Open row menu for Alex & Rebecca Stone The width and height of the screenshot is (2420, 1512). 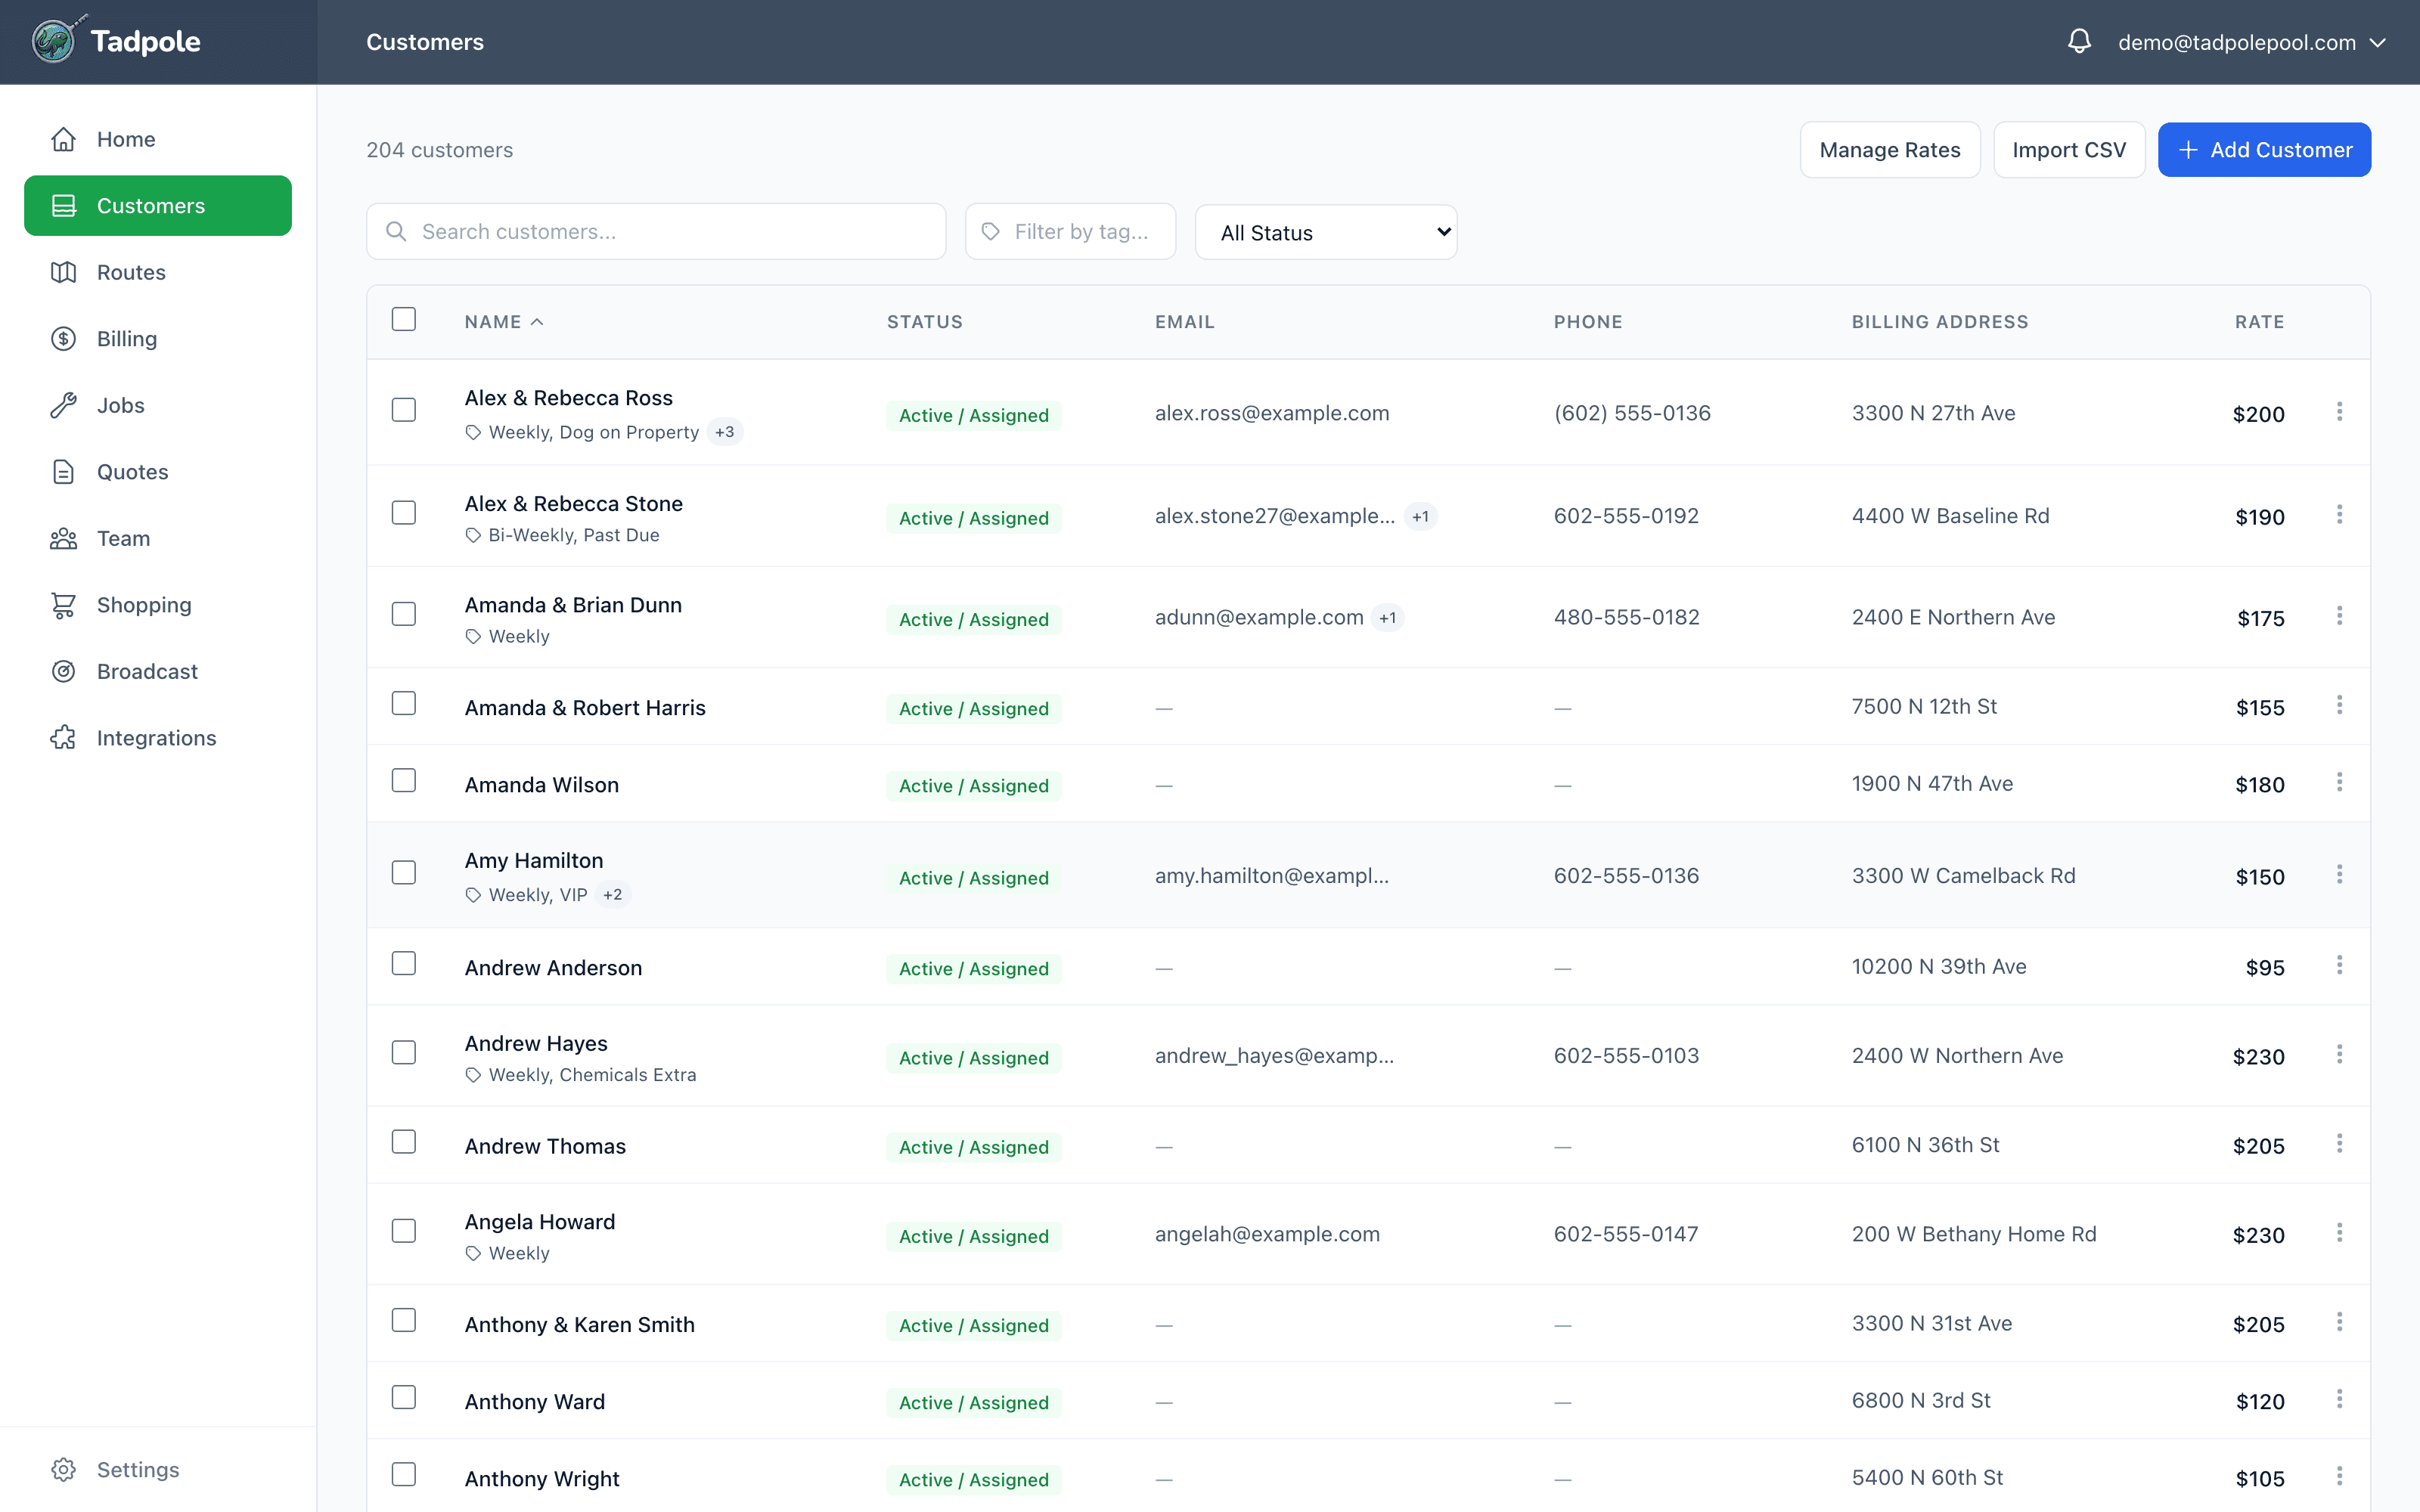pyautogui.click(x=2339, y=515)
